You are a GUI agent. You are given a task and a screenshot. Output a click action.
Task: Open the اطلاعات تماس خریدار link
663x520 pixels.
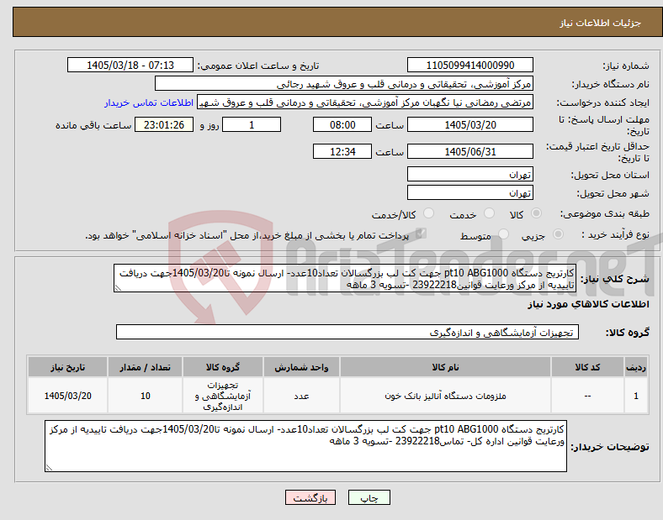pyautogui.click(x=149, y=102)
